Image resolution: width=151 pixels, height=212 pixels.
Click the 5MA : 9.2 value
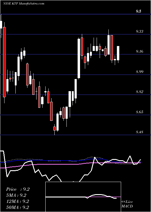(x=16, y=195)
